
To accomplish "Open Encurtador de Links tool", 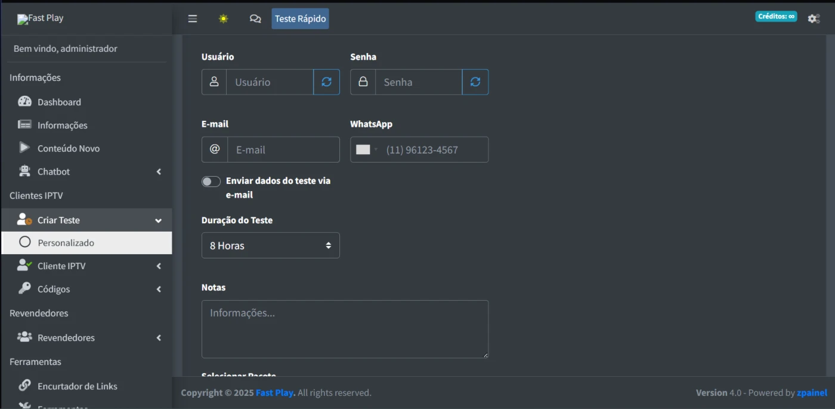I will click(77, 386).
